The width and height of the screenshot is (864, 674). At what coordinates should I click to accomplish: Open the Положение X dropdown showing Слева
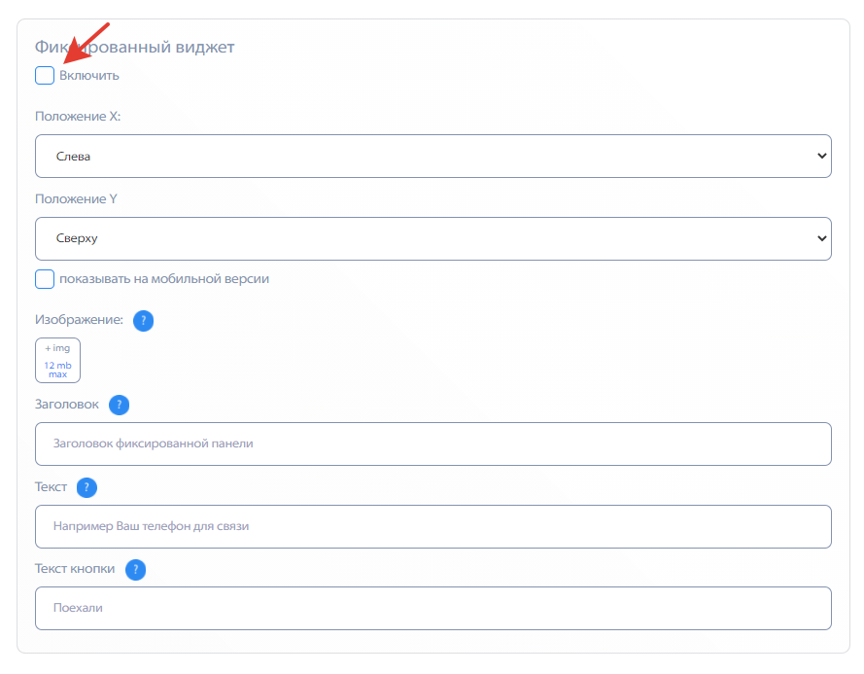433,156
